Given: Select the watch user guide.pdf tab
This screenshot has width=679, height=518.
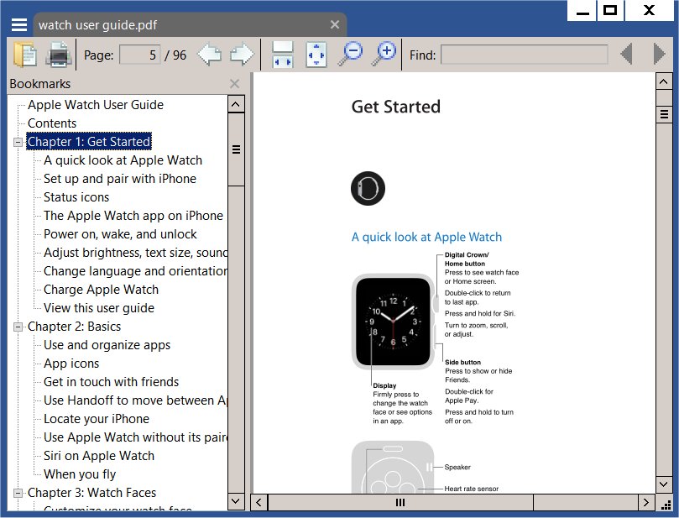Looking at the screenshot, I should (190, 24).
